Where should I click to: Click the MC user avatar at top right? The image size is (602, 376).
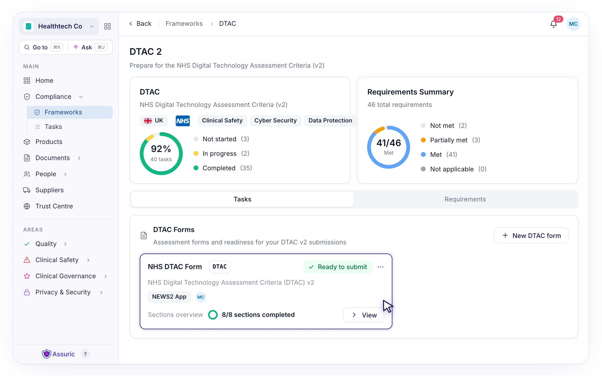573,24
